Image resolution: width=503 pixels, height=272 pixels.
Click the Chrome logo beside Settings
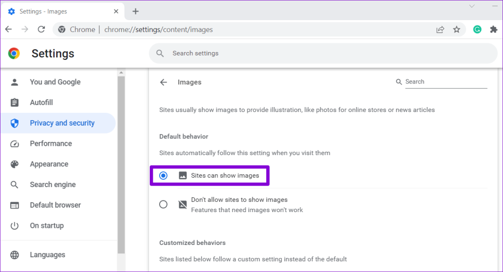click(x=14, y=53)
